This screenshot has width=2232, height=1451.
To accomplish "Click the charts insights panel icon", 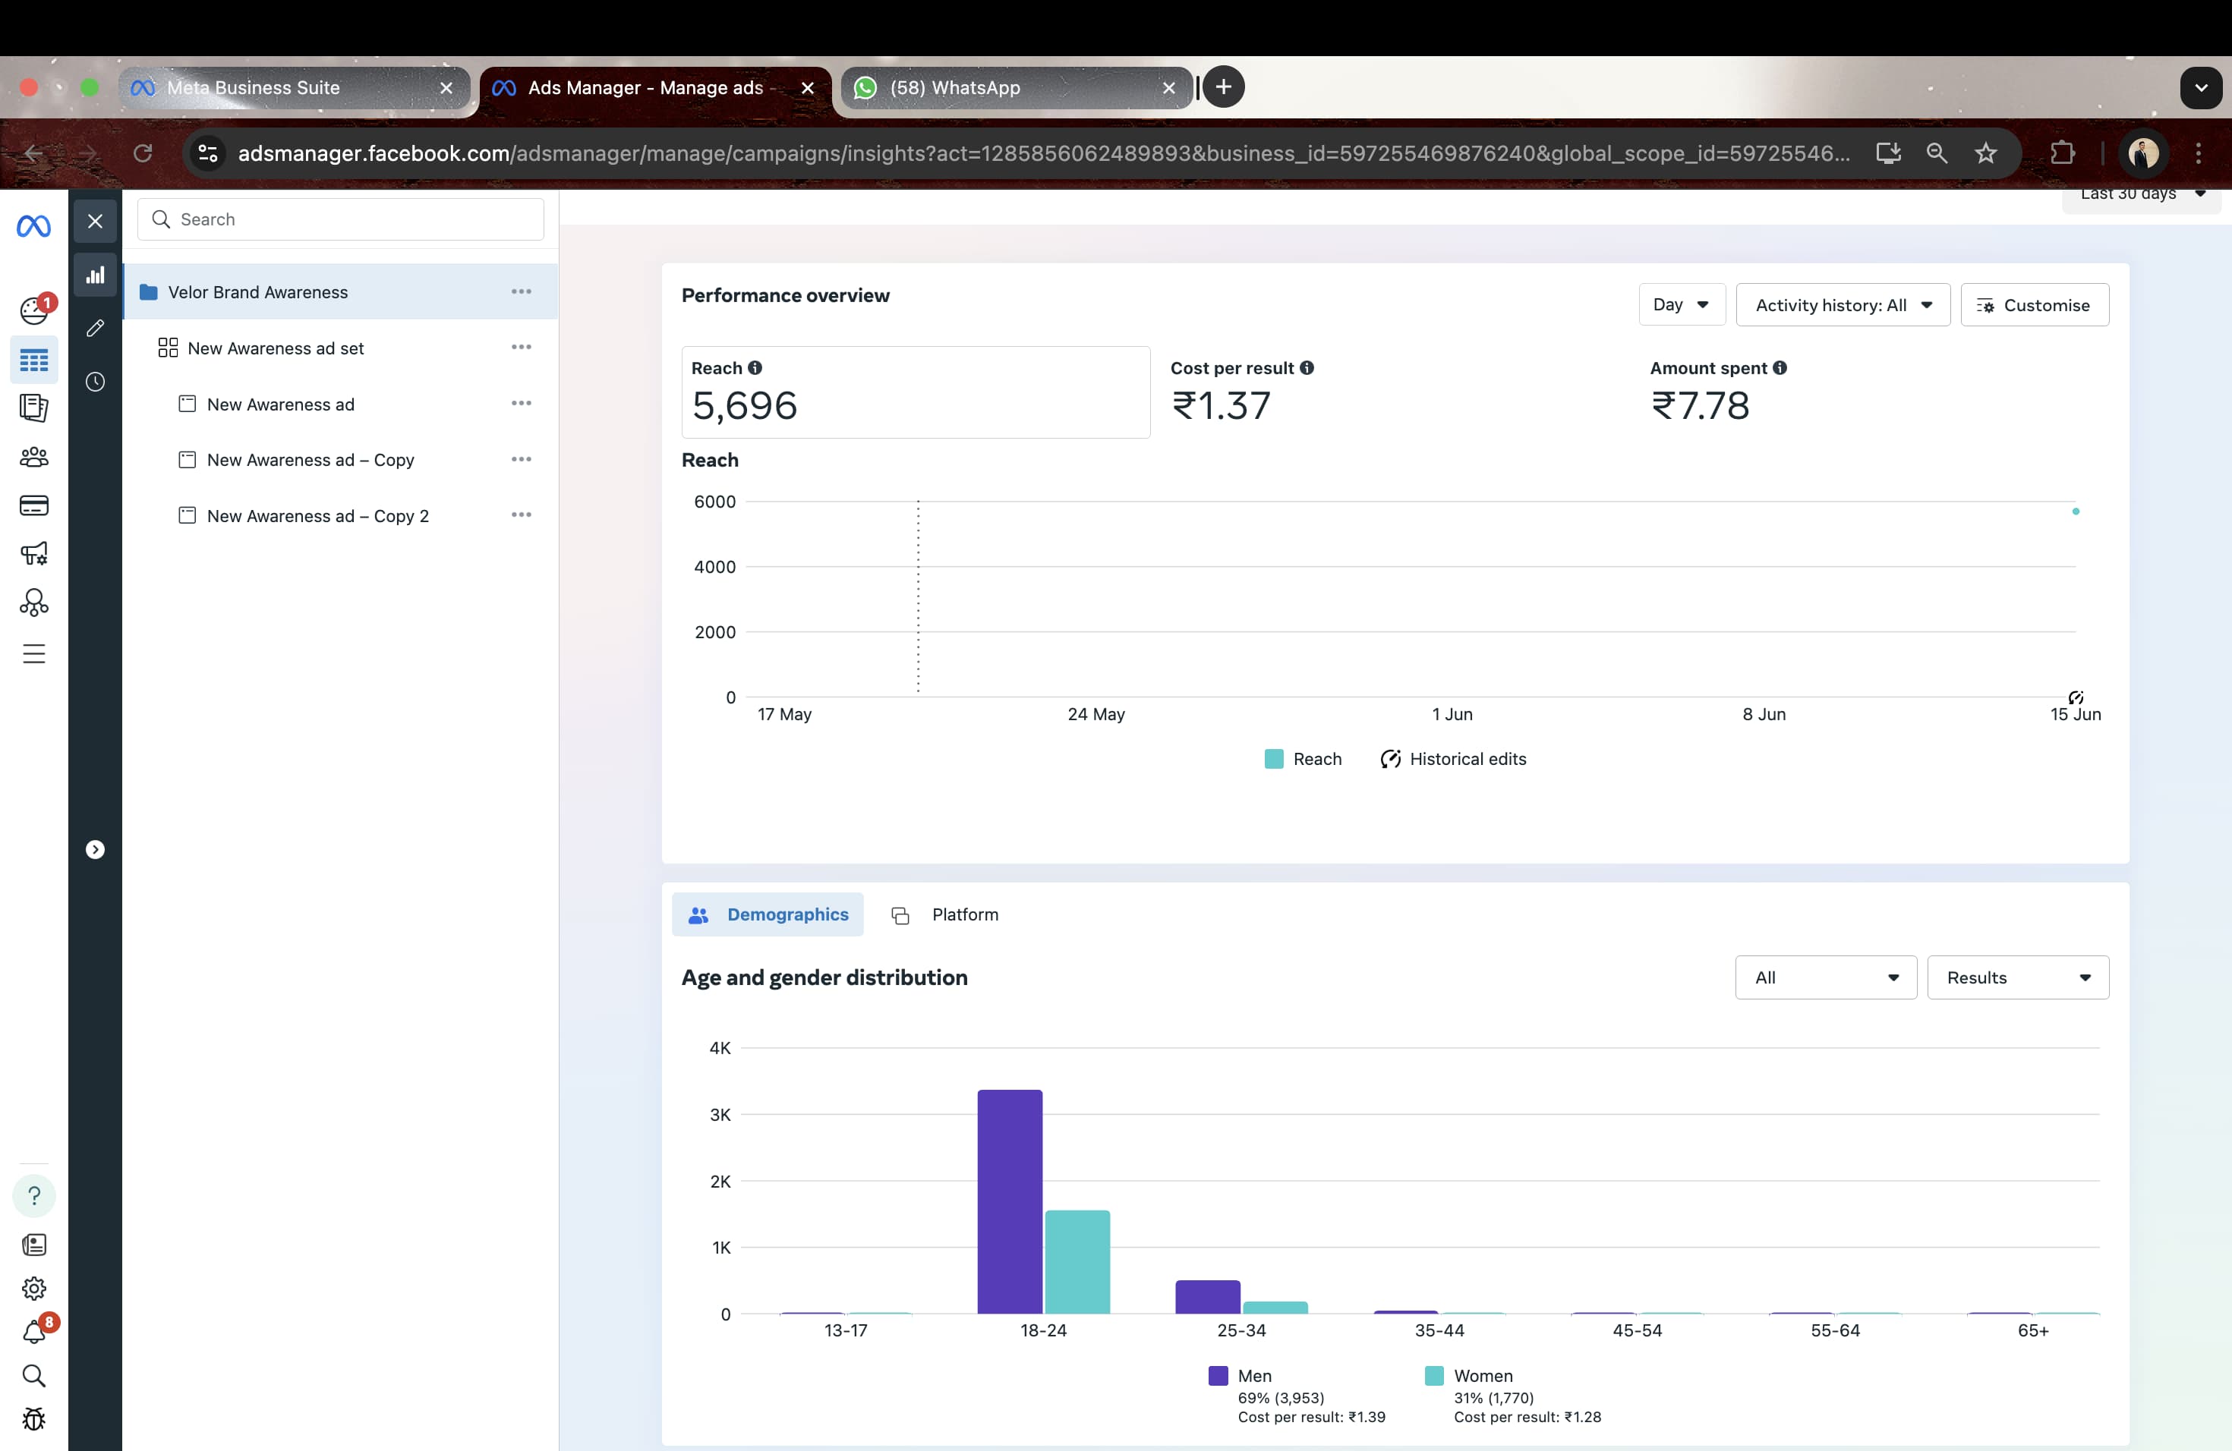I will point(95,275).
